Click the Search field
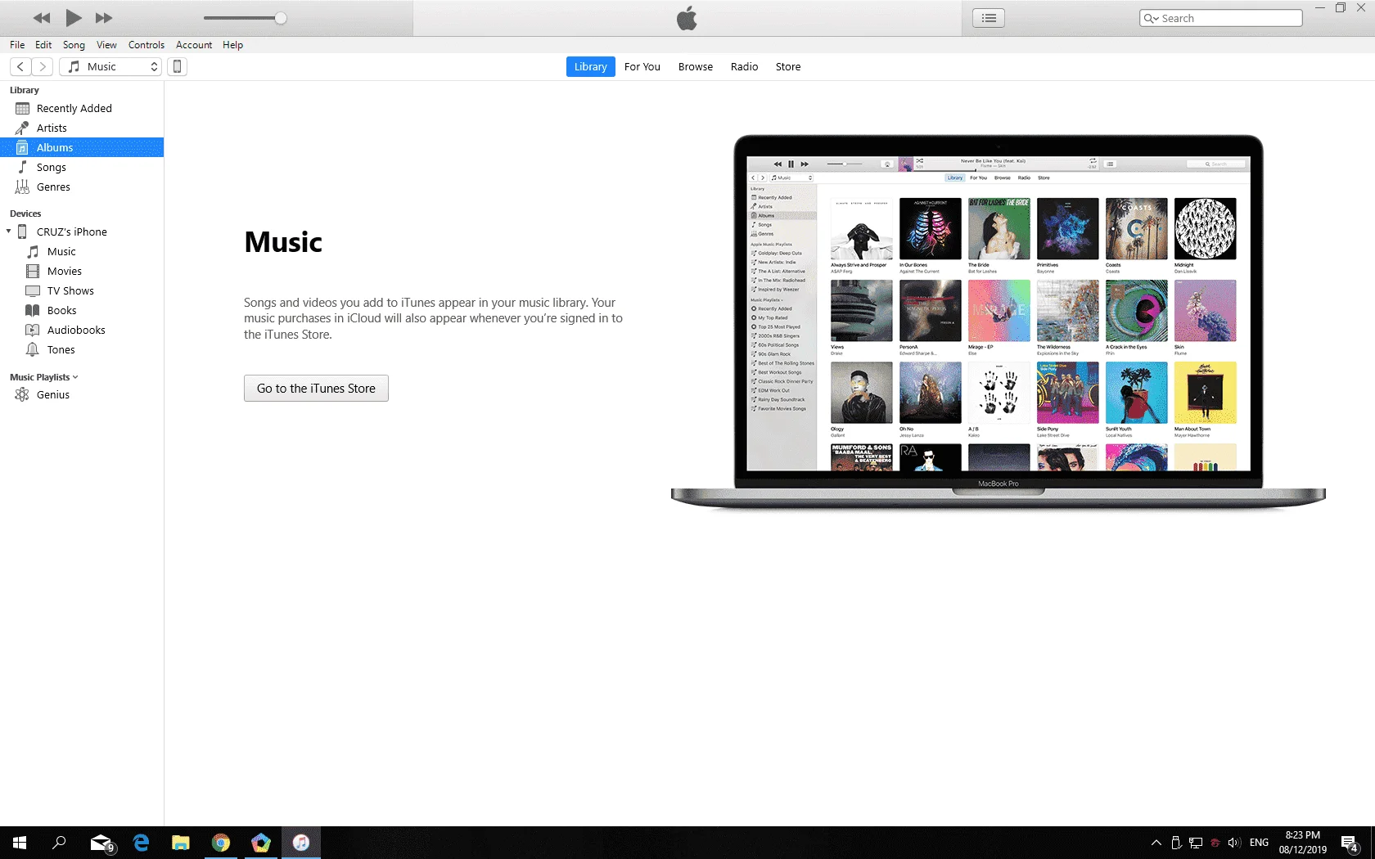 pyautogui.click(x=1220, y=18)
